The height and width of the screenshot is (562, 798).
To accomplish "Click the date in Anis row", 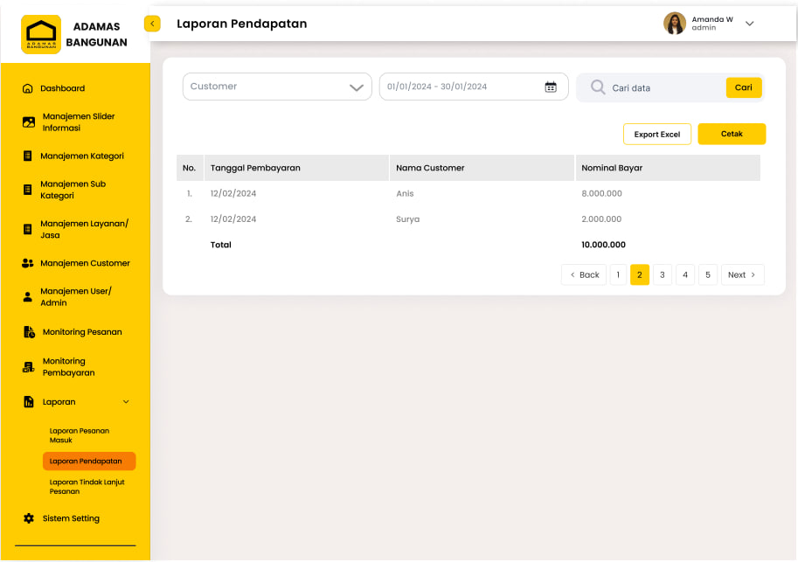I will click(233, 193).
